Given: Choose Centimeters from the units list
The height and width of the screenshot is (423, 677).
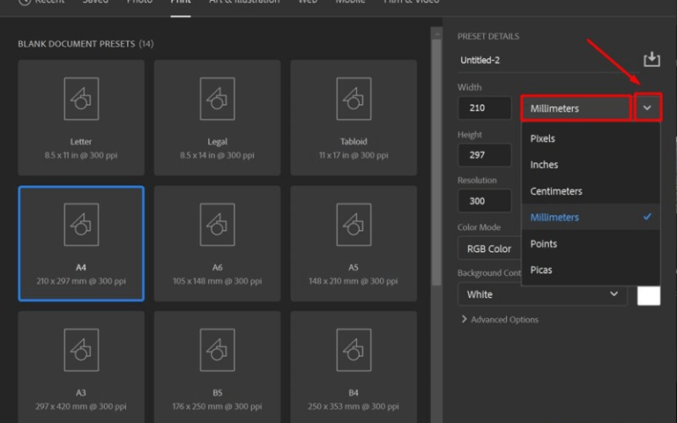Looking at the screenshot, I should (591, 190).
